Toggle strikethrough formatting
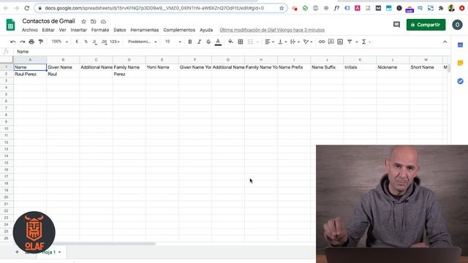This screenshot has width=468, height=263. 208,42
